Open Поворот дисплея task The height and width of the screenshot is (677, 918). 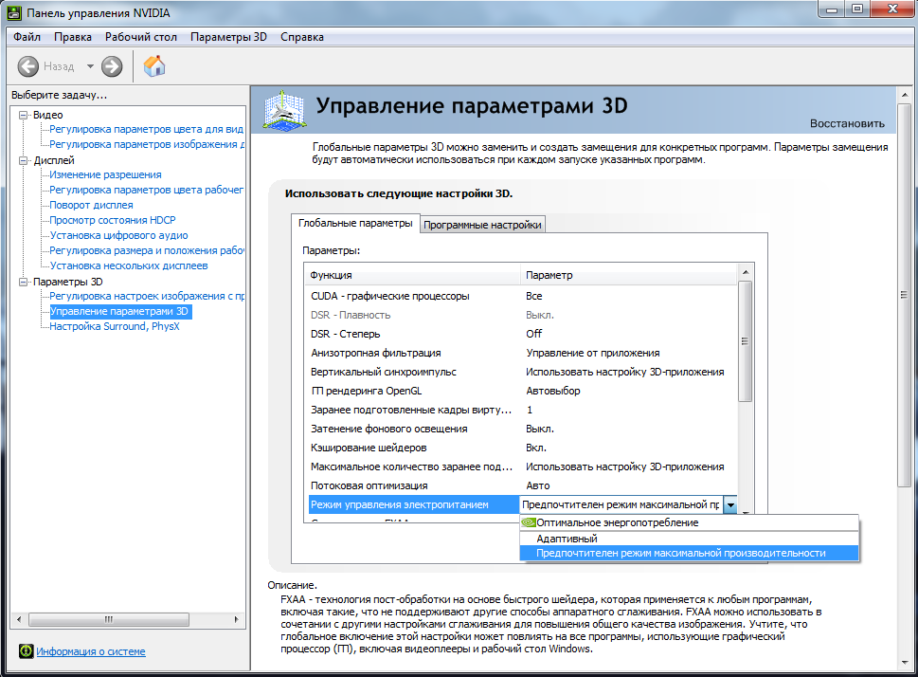point(91,205)
